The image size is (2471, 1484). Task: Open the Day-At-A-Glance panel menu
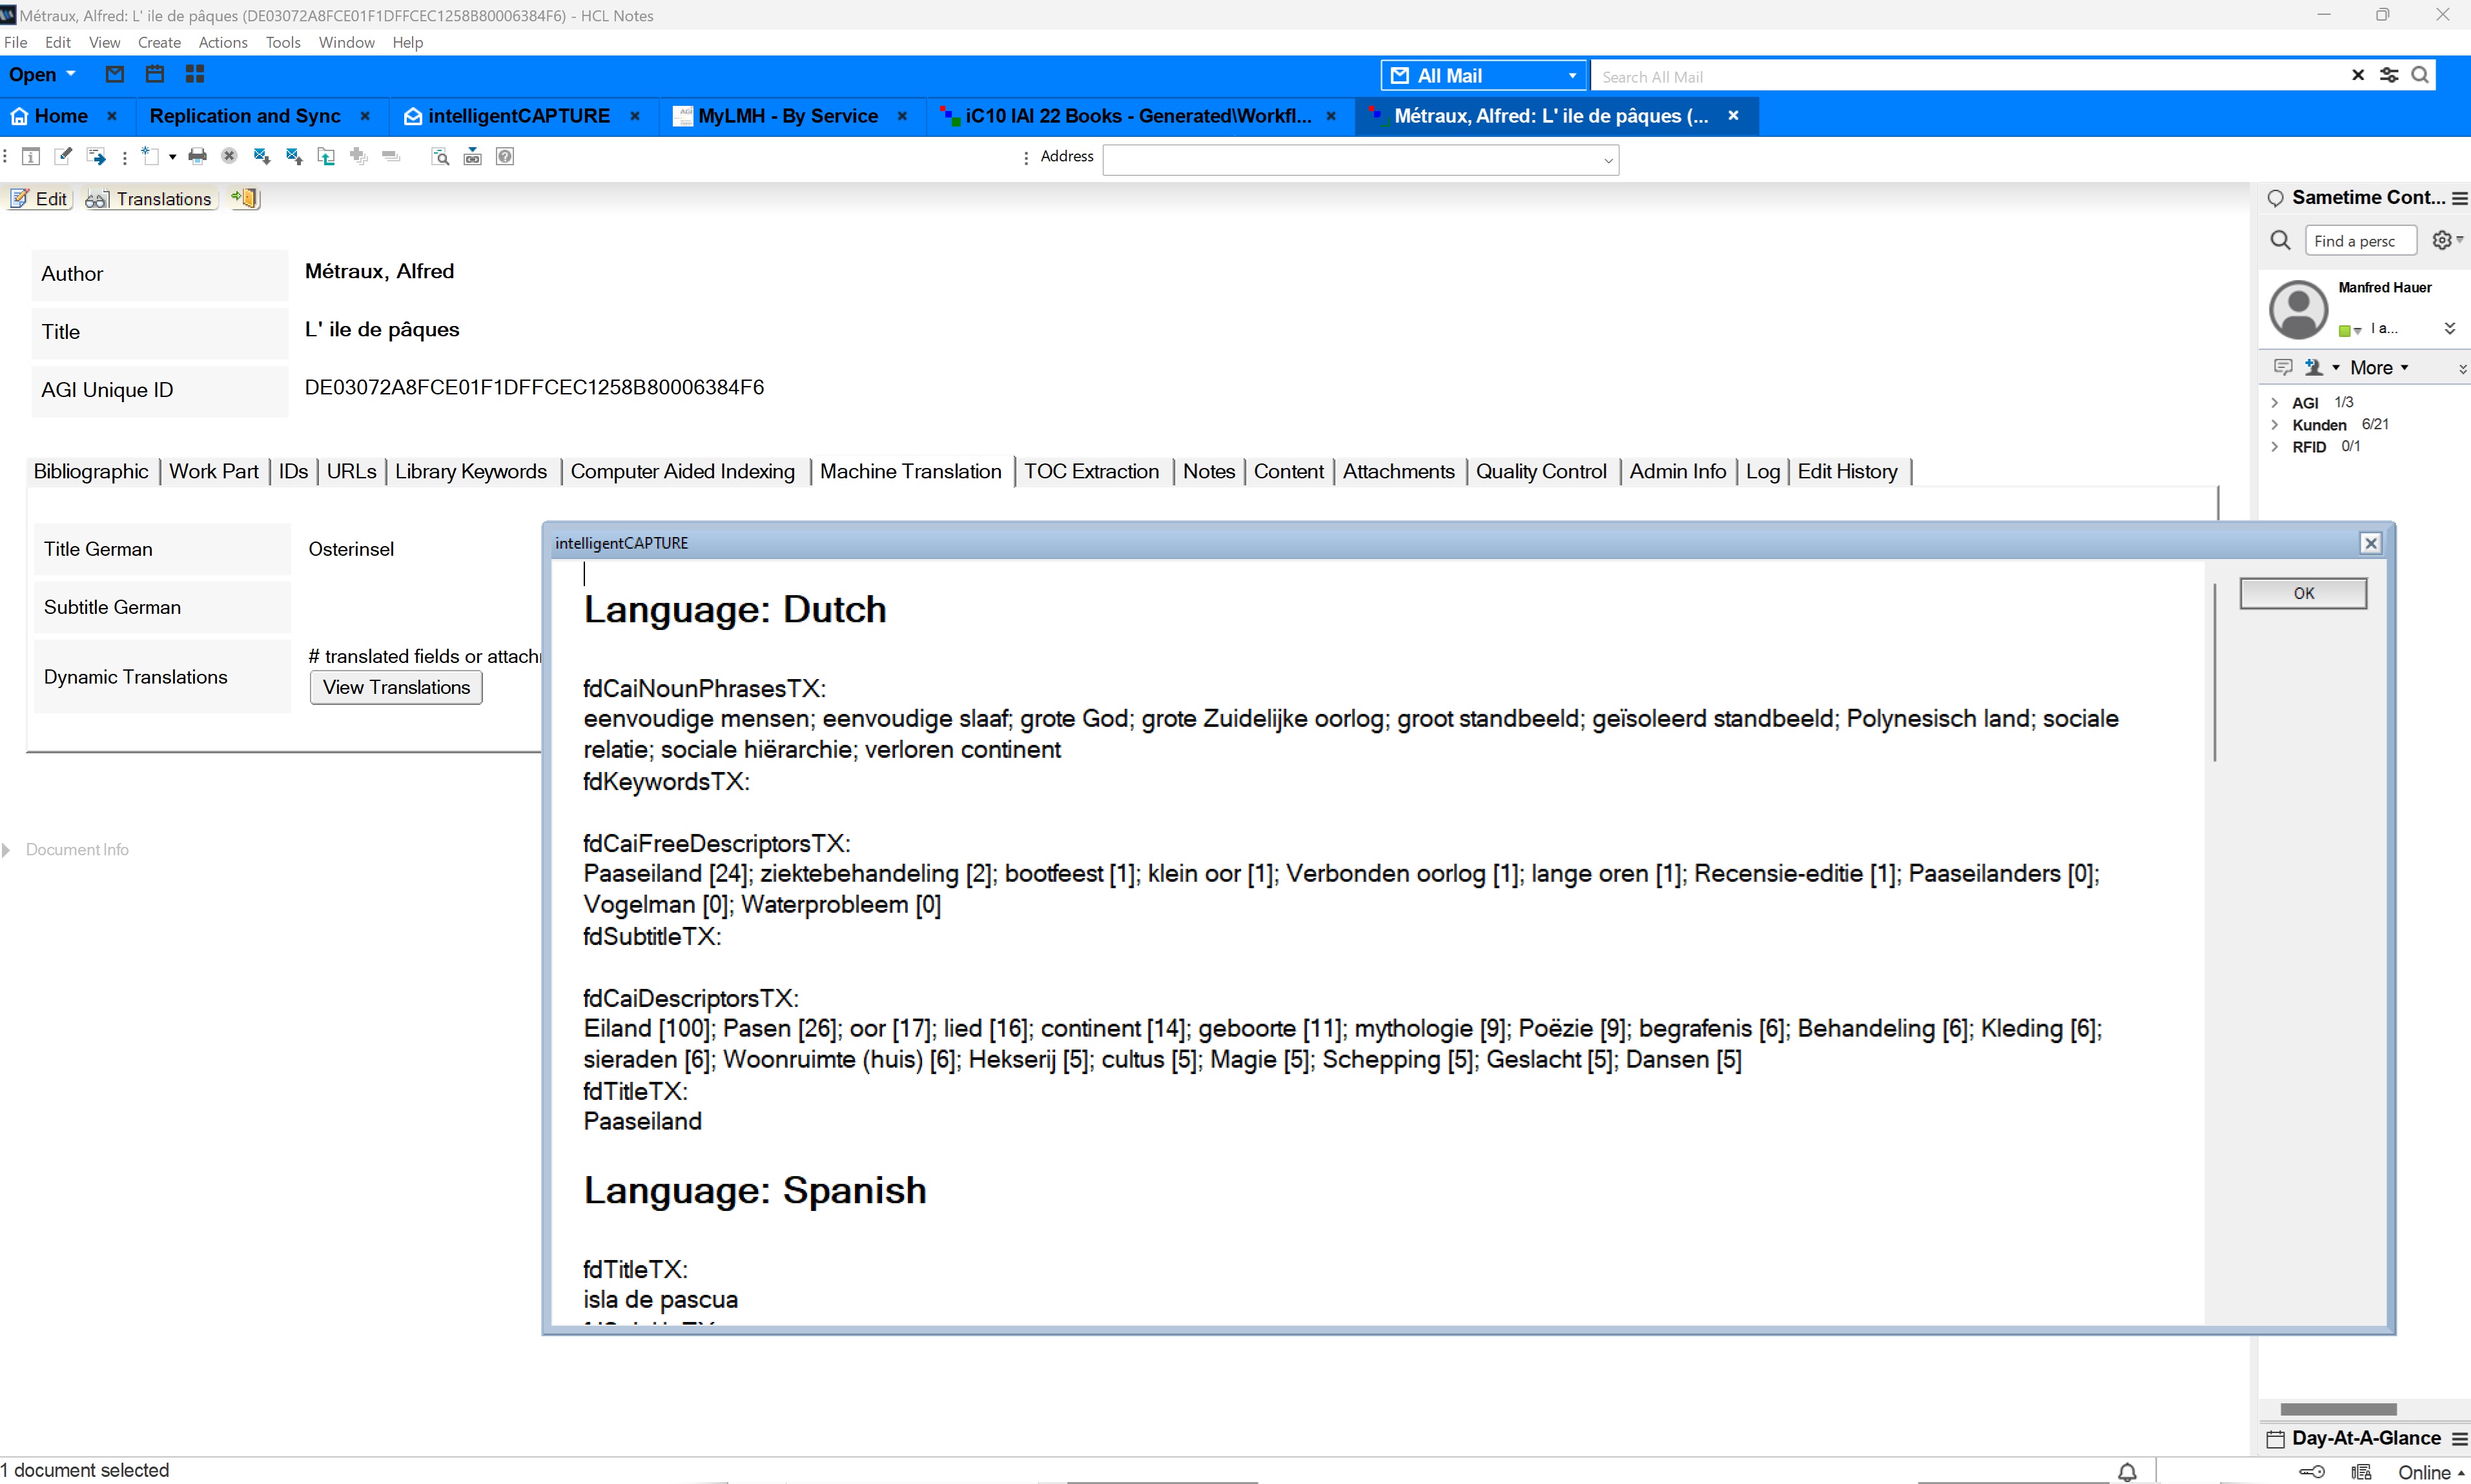2459,1438
